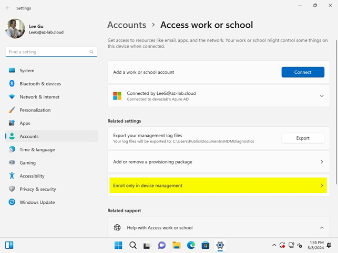
Task: Click Lee Gu profile picture
Action: point(15,29)
